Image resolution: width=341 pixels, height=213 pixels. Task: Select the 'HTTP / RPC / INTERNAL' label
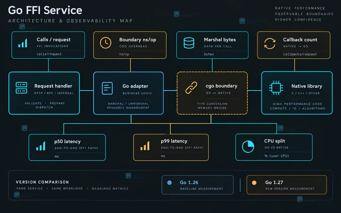tap(54, 93)
